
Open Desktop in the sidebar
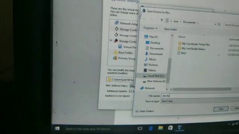click(153, 43)
